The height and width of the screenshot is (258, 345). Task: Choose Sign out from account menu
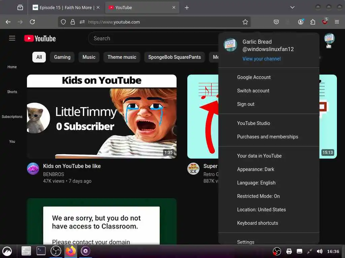coord(269,104)
